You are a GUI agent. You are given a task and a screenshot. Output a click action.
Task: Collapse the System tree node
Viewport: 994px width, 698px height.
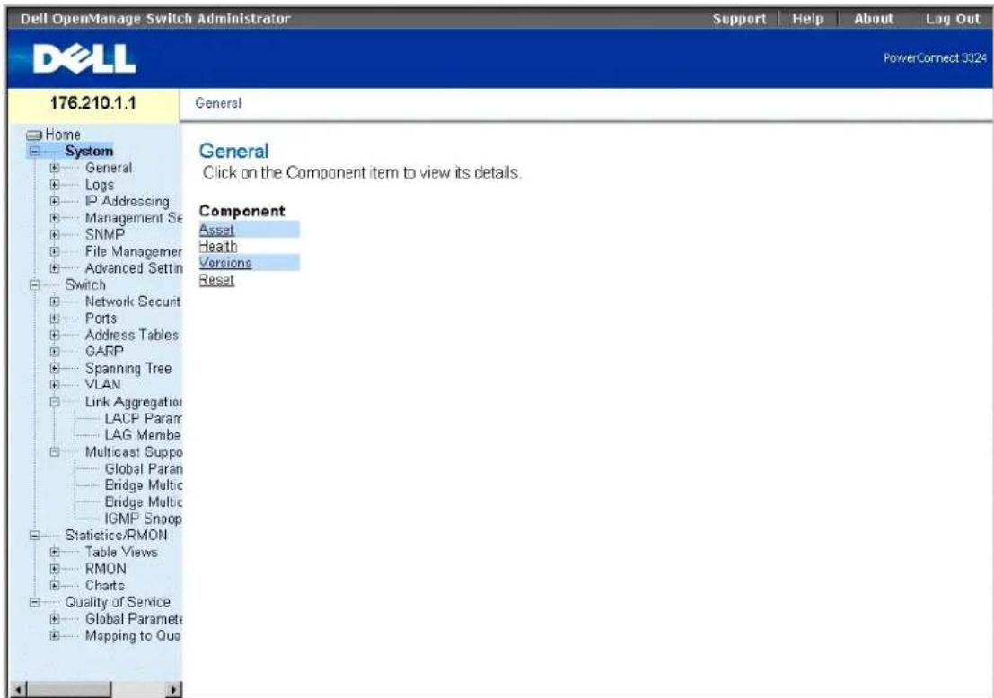[35, 151]
